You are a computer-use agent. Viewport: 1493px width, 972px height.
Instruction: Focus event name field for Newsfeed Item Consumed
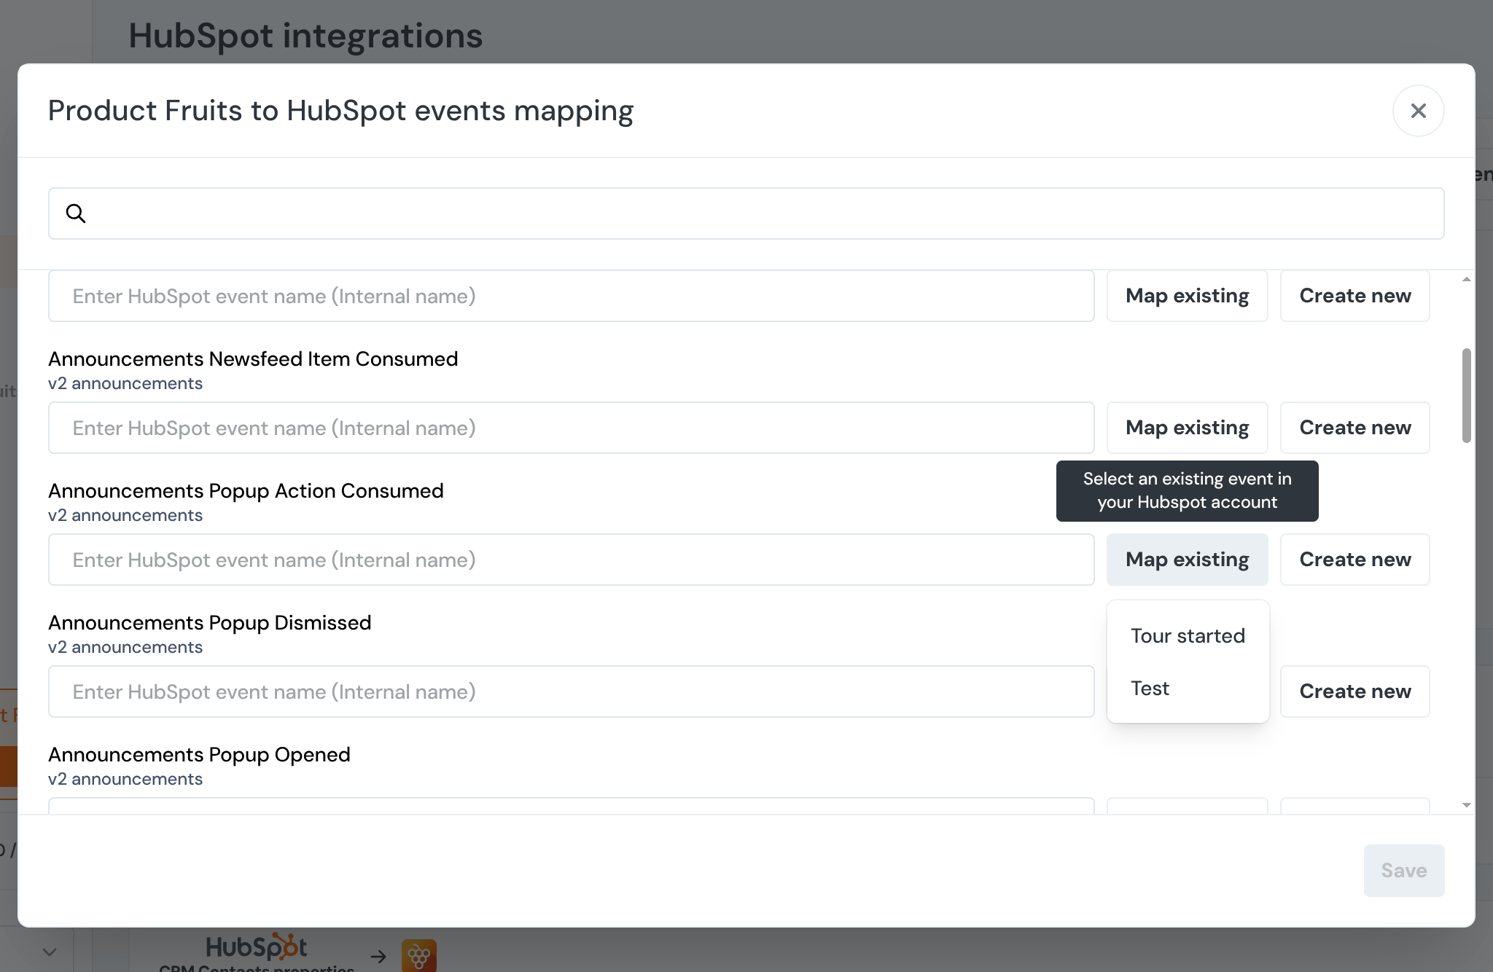[x=571, y=428]
